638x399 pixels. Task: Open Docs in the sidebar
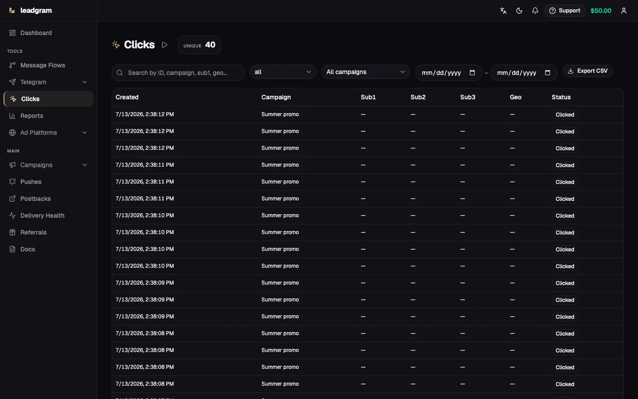(49, 249)
